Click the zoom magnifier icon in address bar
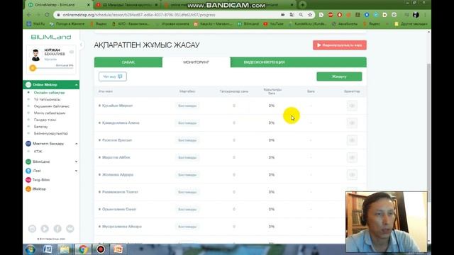The width and height of the screenshot is (454, 255). coord(301,15)
